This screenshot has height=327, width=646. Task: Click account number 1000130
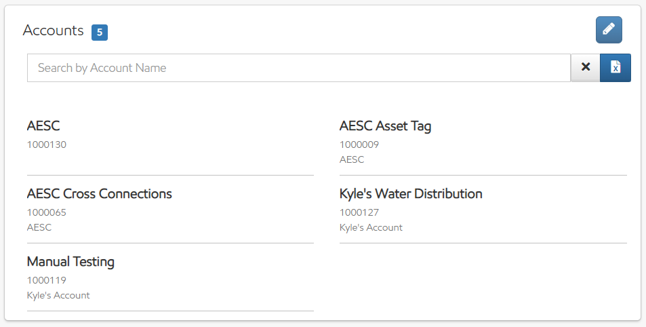[46, 145]
